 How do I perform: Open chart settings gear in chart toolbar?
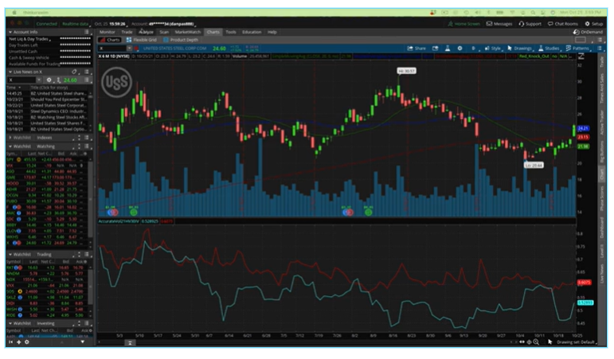460,48
